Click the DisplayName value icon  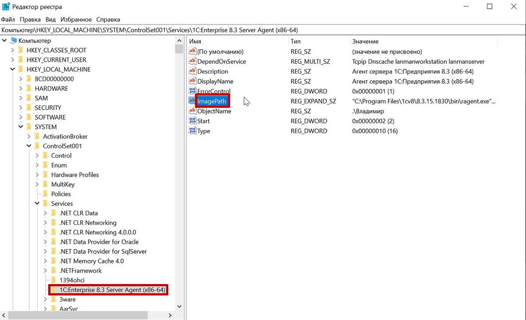pos(192,81)
